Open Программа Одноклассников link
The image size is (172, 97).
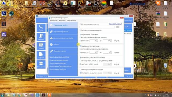(60, 66)
